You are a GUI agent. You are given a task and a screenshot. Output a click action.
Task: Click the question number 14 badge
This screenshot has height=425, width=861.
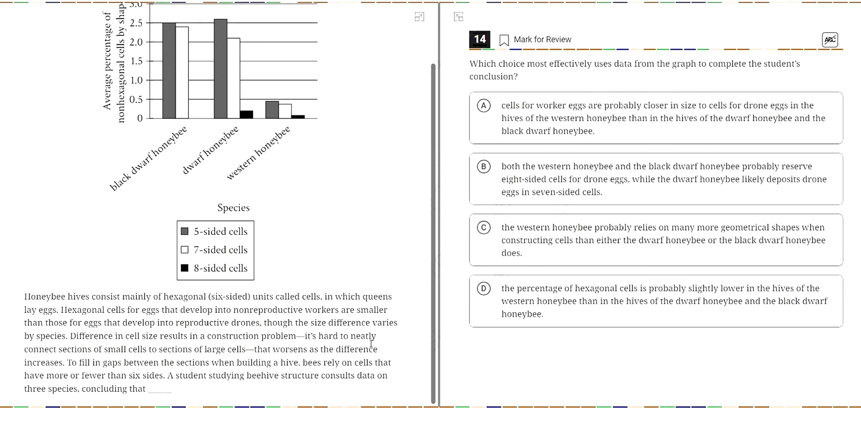pyautogui.click(x=479, y=39)
